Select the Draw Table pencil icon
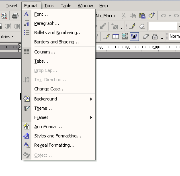 click(x=132, y=26)
